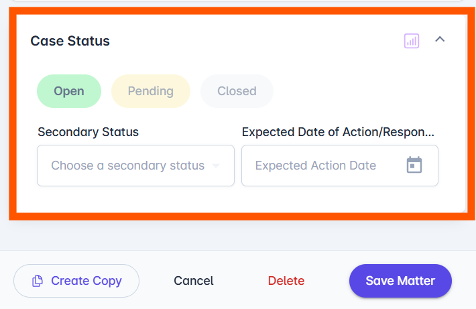Click blank footer area between Cancel and Delete
This screenshot has height=309, width=476.
tap(241, 281)
